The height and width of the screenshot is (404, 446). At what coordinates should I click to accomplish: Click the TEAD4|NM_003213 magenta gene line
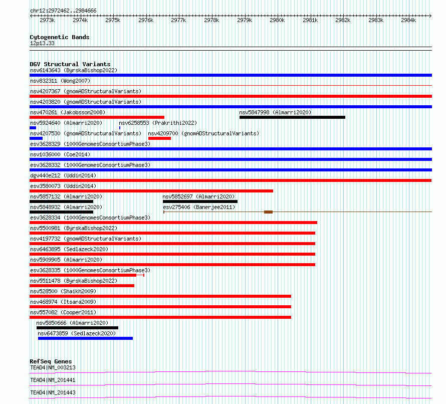[231, 372]
